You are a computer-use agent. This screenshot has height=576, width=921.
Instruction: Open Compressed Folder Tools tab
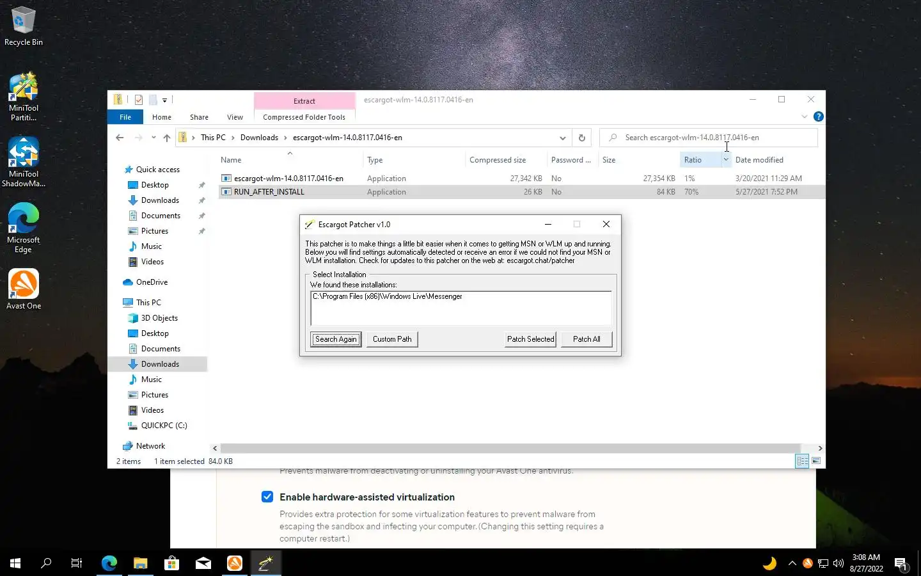click(x=304, y=117)
